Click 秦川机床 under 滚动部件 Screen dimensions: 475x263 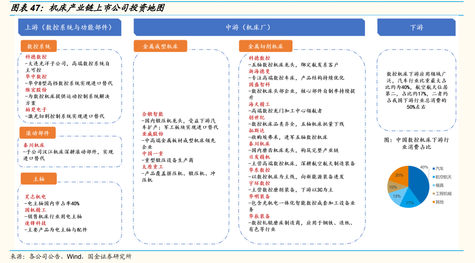point(34,145)
